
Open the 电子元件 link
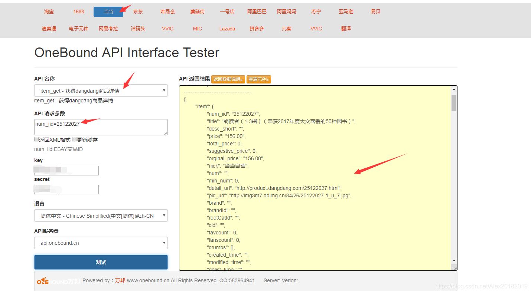[x=79, y=29]
